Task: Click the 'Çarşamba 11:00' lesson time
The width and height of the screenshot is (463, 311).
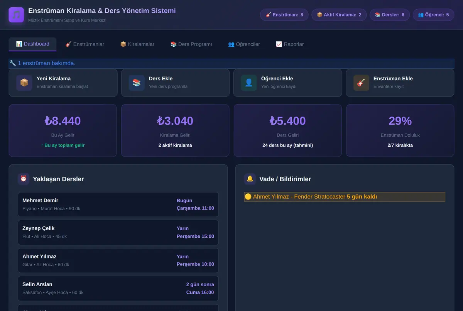Action: [195, 208]
